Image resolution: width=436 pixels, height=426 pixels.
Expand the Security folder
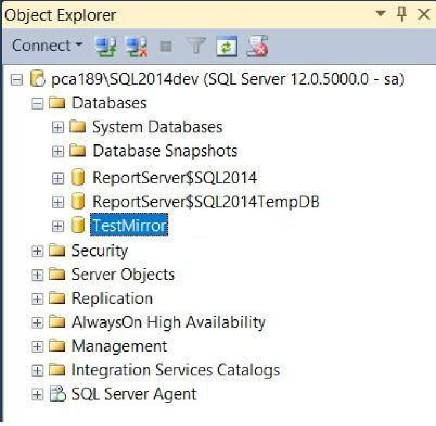pos(37,251)
